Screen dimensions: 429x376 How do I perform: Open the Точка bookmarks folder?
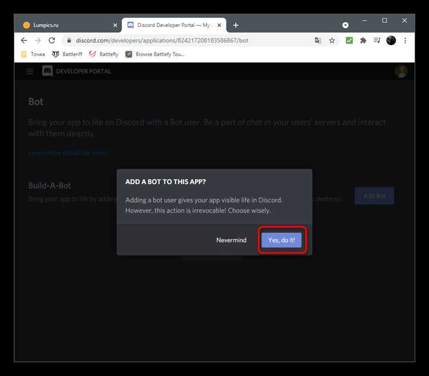coord(33,54)
